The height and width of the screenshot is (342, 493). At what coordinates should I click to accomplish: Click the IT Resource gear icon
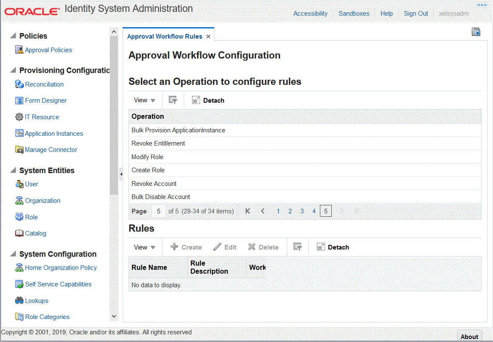pyautogui.click(x=19, y=117)
